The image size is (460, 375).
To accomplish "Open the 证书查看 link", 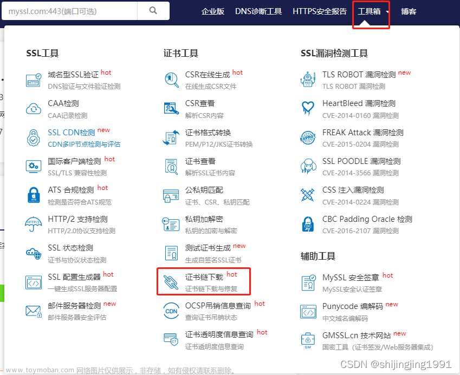I will pyautogui.click(x=200, y=161).
